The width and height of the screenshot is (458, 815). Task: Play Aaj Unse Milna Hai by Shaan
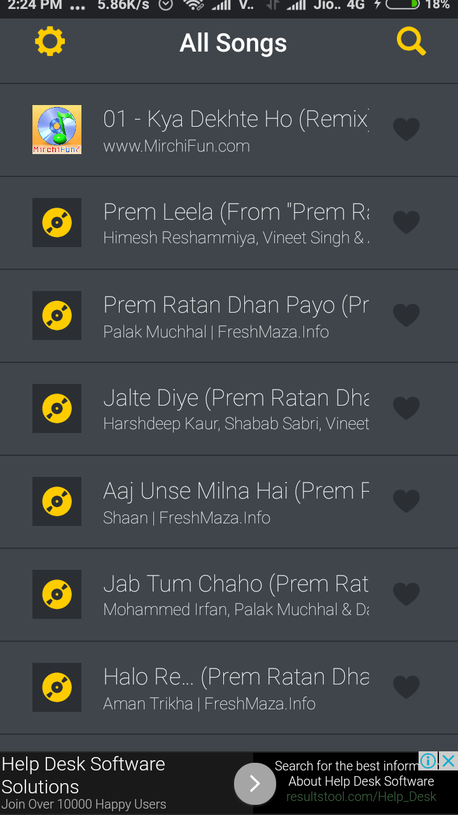(x=235, y=501)
